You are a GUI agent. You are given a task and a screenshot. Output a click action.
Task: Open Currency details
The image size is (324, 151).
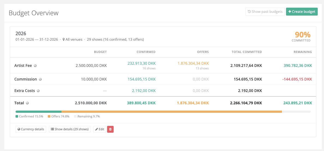point(31,129)
